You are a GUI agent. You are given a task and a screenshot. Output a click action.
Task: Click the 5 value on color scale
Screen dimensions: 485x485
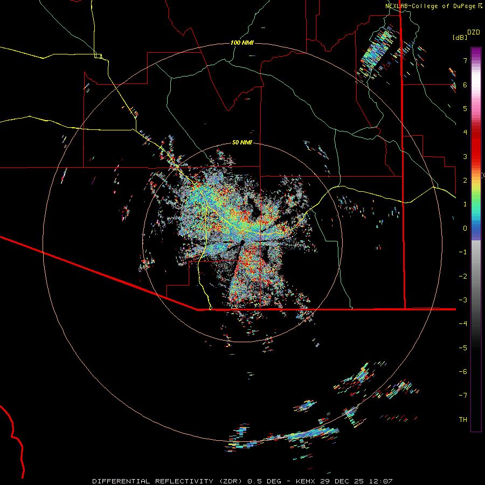(x=465, y=108)
